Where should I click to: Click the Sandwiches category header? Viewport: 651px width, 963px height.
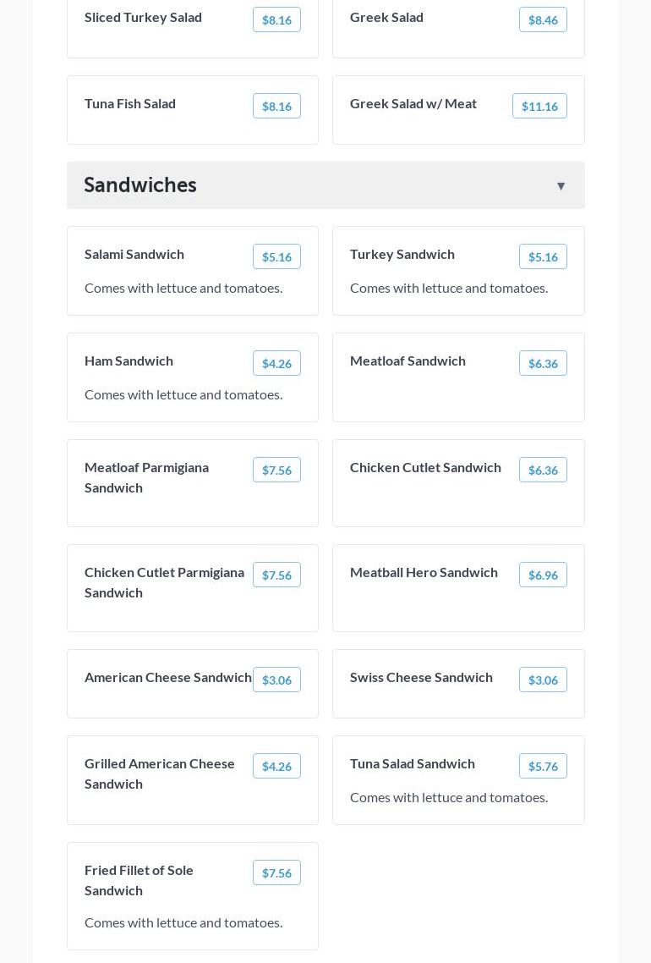click(x=140, y=185)
